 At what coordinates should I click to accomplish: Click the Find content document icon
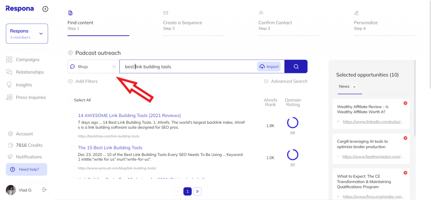coord(70,13)
